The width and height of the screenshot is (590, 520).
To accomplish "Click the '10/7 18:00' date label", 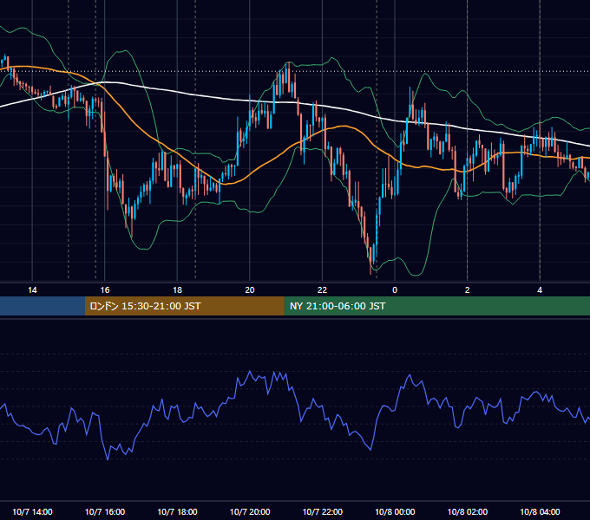I will [x=177, y=511].
